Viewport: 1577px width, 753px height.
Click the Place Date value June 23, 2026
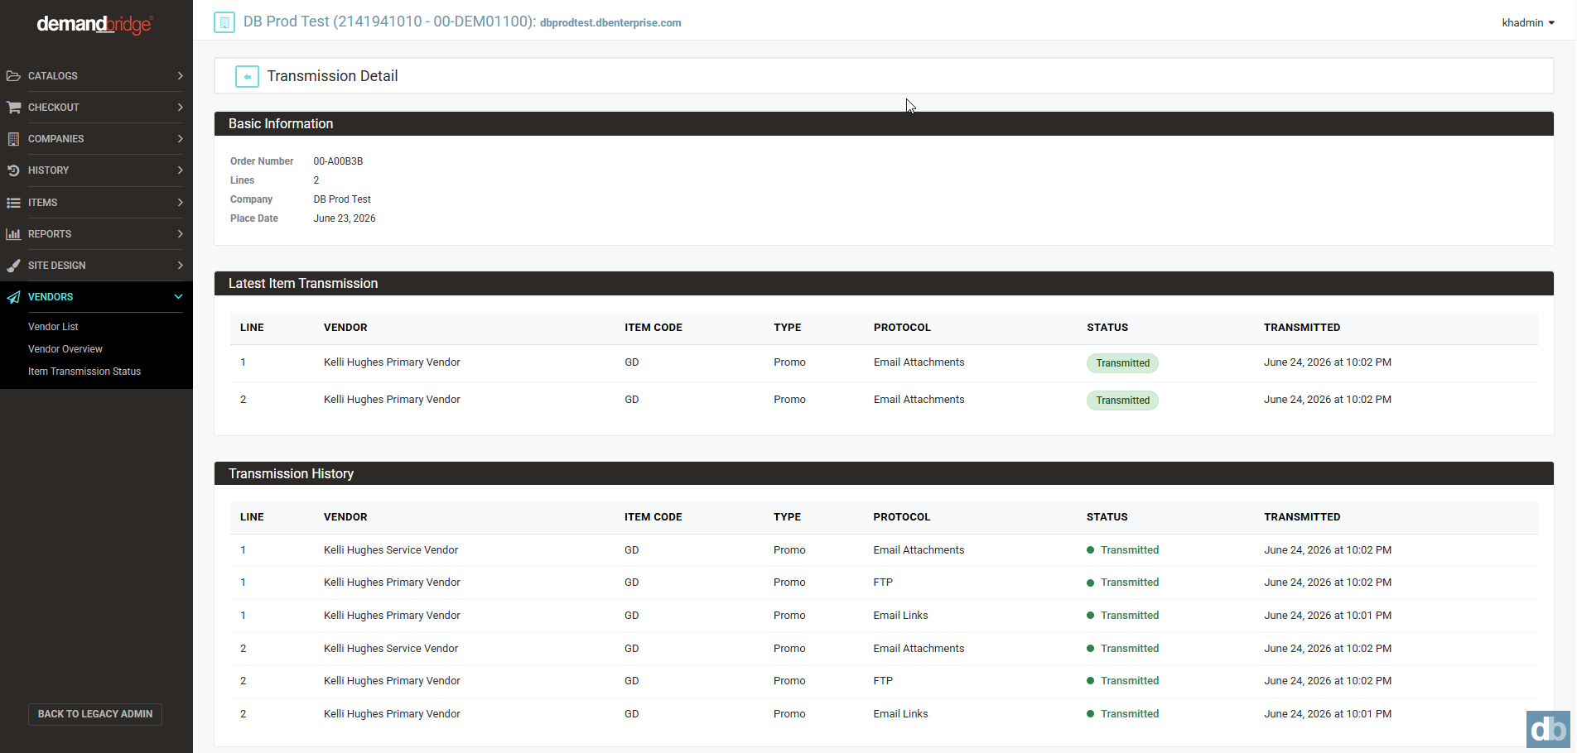tap(345, 218)
